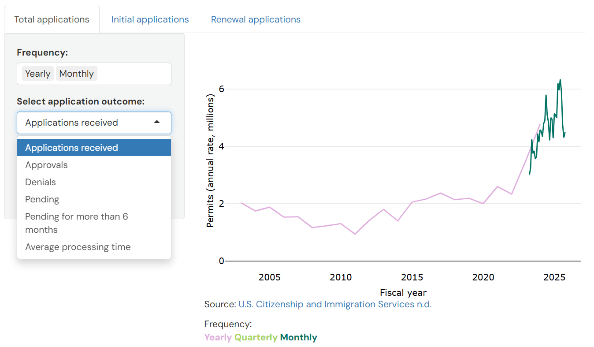Switch to the Initial applications tab
Screen dimensions: 594x347
click(x=150, y=19)
